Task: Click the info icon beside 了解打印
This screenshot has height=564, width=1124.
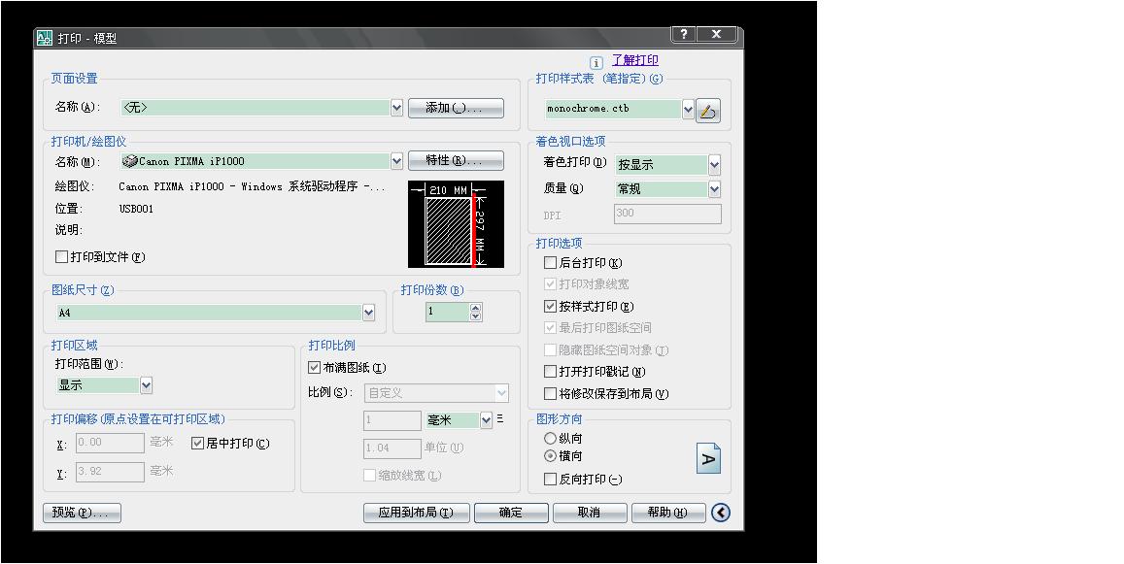Action: [x=596, y=63]
